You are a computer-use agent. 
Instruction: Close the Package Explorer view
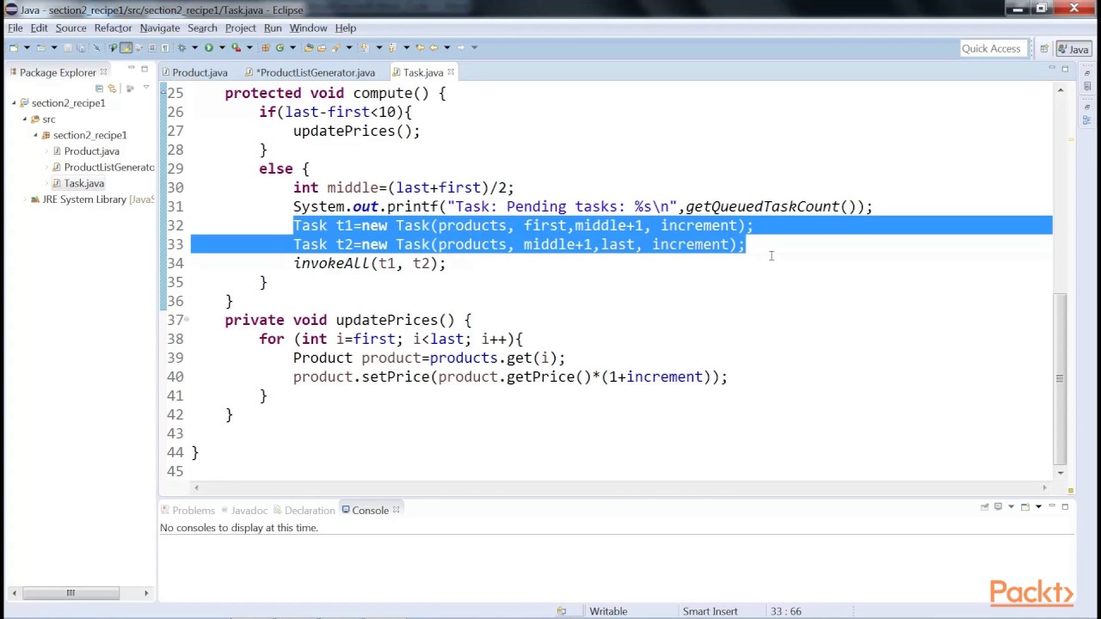(x=103, y=72)
